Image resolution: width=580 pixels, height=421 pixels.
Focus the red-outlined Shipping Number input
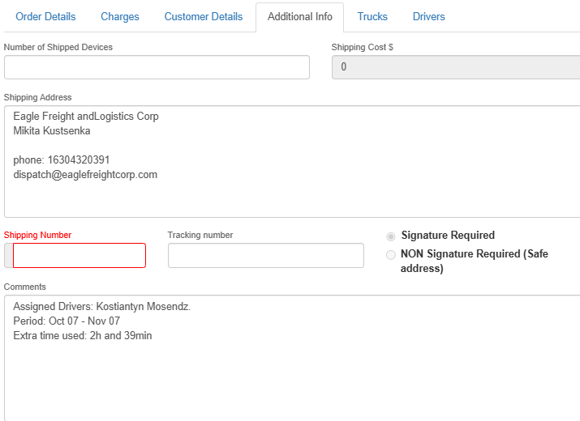[x=79, y=256]
